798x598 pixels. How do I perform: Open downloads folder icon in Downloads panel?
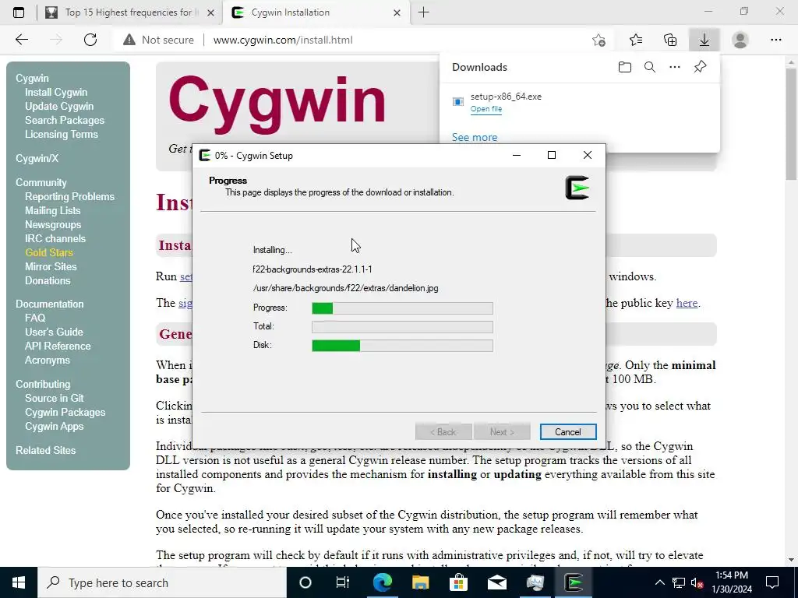coord(625,67)
